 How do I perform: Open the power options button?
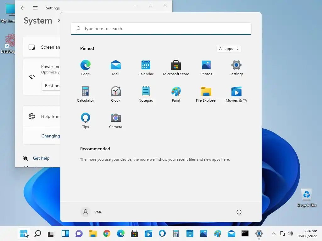click(239, 212)
